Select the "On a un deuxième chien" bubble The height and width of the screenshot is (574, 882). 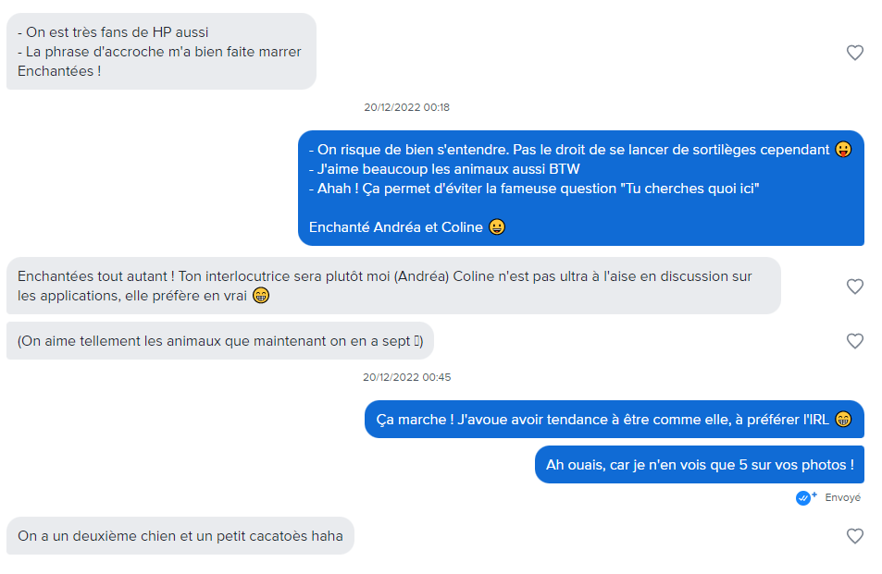[180, 536]
